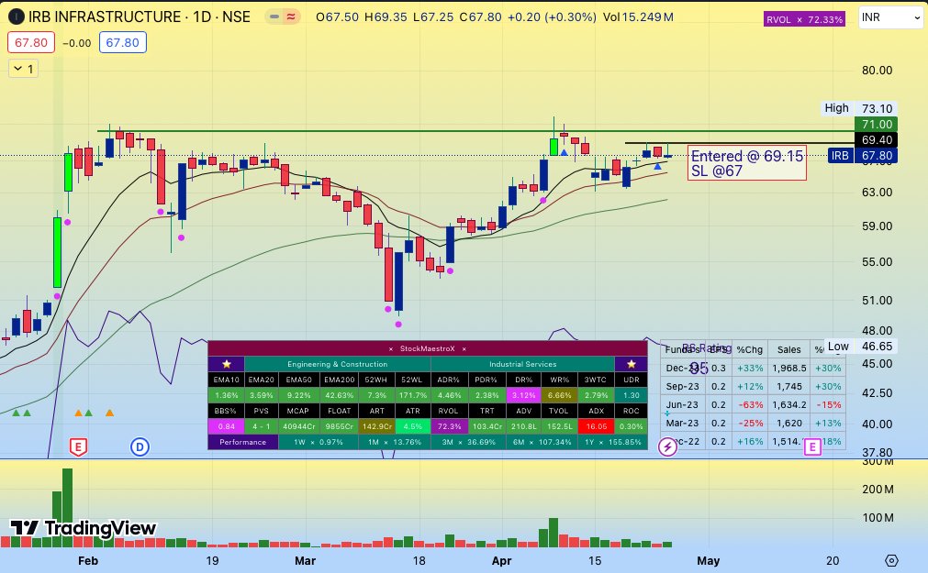The image size is (928, 573).
Task: Click the Mar-23 sales value 1,620
Action: pos(789,424)
